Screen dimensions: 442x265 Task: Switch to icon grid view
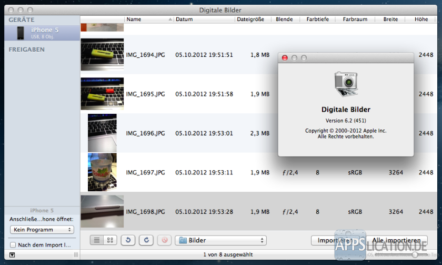110,240
